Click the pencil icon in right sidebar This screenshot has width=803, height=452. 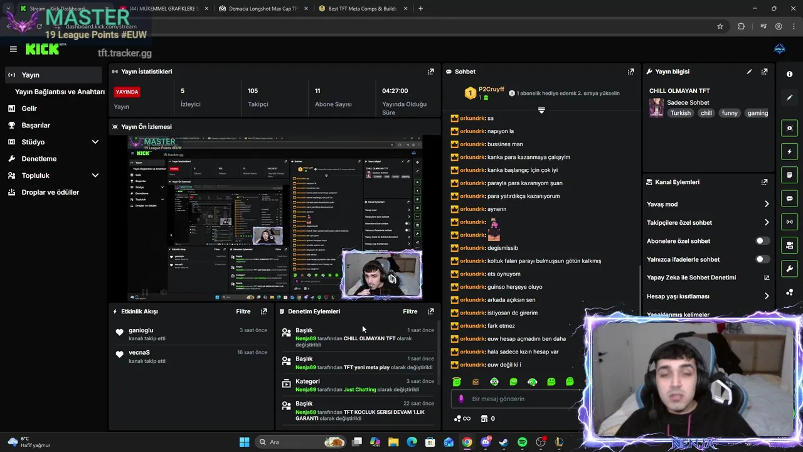[x=789, y=98]
